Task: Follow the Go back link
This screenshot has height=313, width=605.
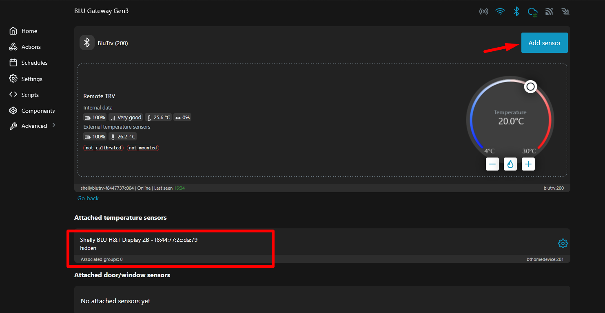Action: [x=88, y=198]
